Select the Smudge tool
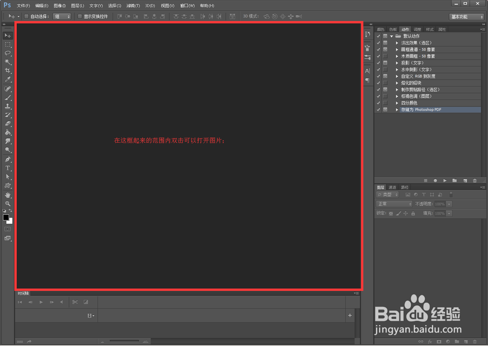488x346 pixels. tap(8, 141)
